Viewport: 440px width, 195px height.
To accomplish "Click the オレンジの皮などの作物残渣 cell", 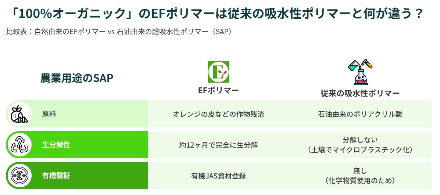I will [218, 114].
